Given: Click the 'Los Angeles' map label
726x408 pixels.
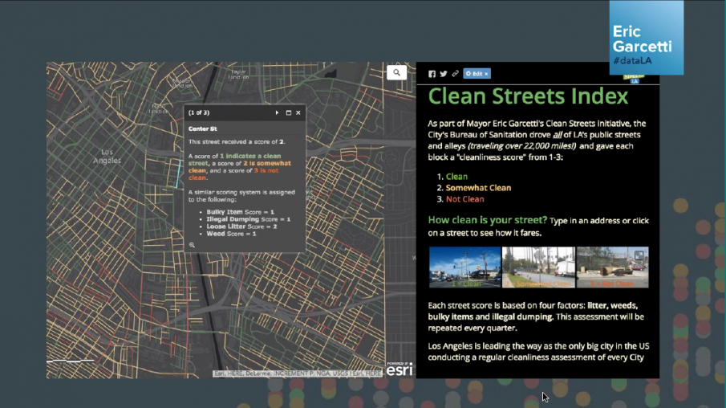Looking at the screenshot, I should tap(107, 157).
